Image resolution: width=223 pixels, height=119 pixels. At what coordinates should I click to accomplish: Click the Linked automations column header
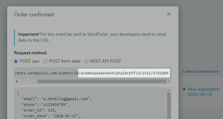[201, 71]
